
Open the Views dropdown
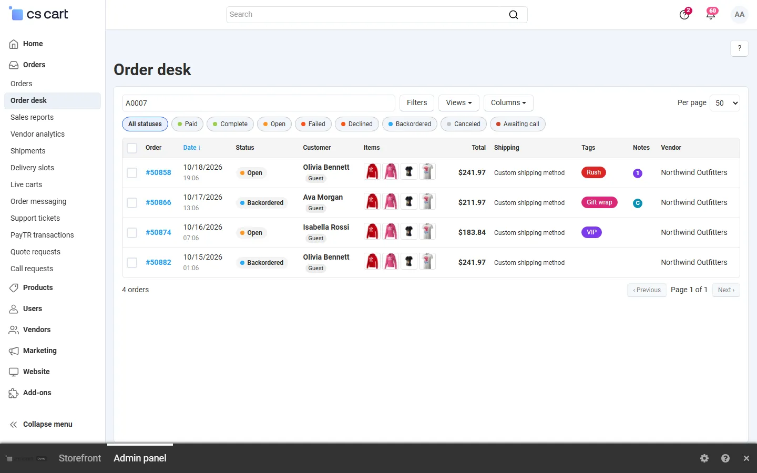pyautogui.click(x=459, y=103)
